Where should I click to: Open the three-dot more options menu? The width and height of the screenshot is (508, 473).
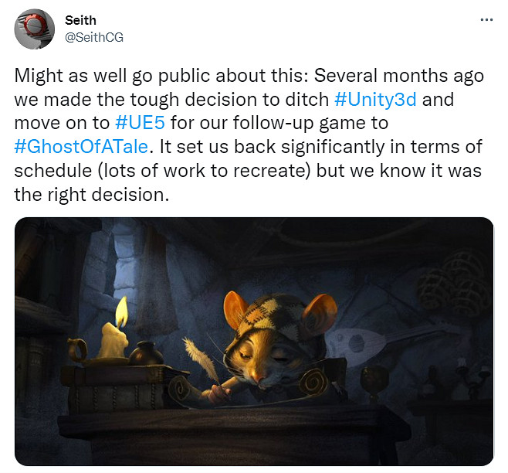click(486, 20)
